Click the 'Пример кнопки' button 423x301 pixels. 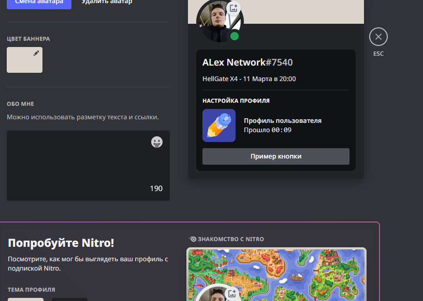[x=276, y=156]
